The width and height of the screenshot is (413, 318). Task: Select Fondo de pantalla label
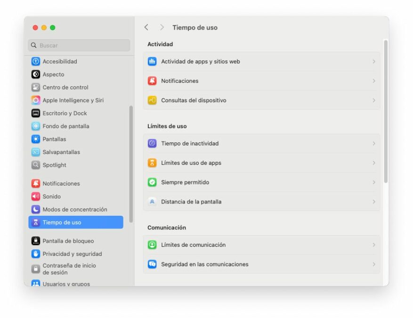pos(66,126)
